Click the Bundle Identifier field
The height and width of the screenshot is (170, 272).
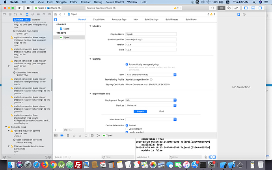pos(151,39)
